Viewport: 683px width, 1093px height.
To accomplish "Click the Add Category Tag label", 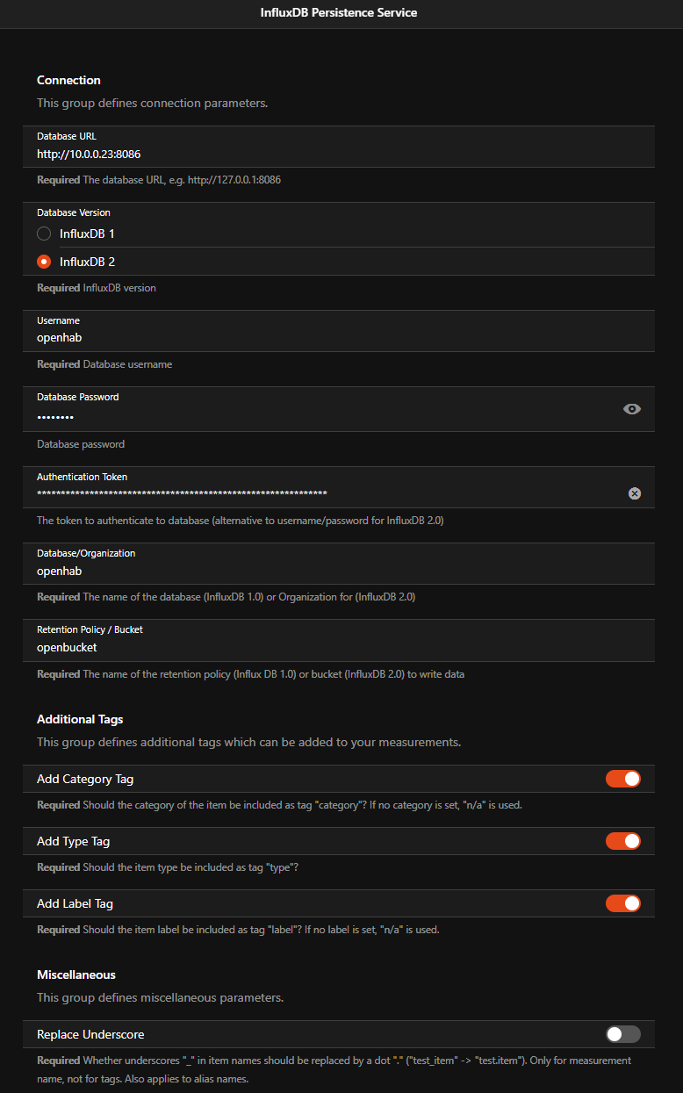I will pos(85,779).
